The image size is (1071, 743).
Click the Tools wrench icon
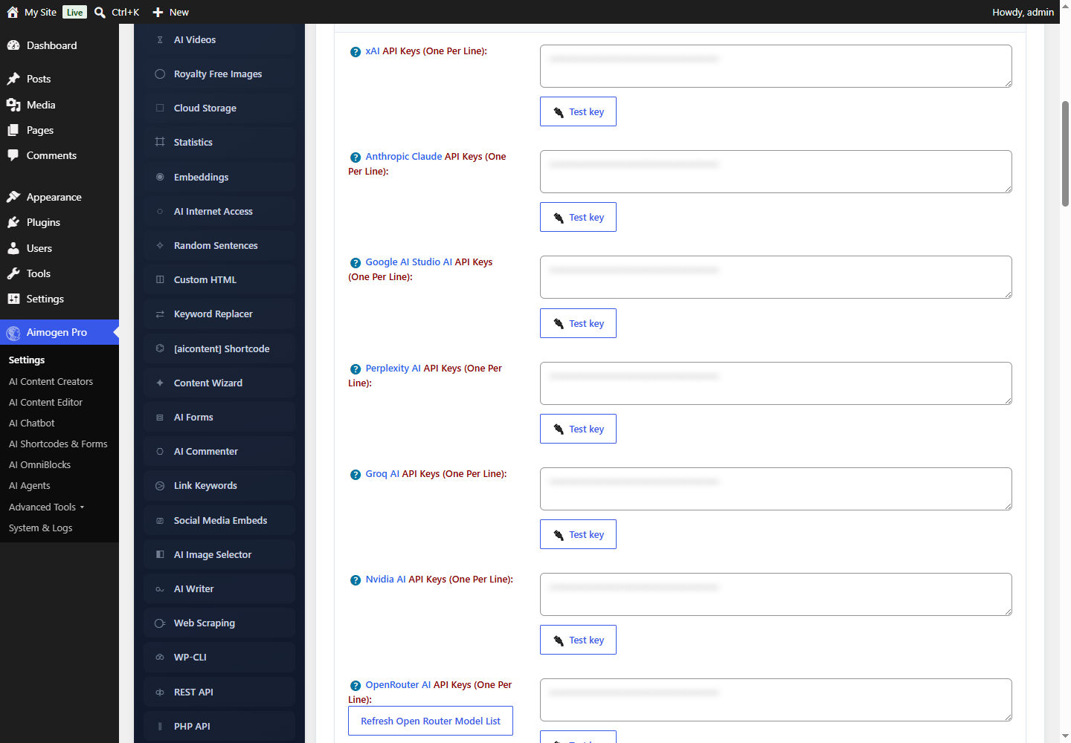(13, 273)
